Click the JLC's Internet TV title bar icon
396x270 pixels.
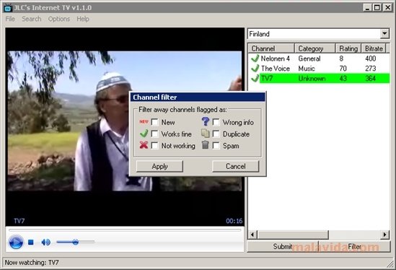8,8
